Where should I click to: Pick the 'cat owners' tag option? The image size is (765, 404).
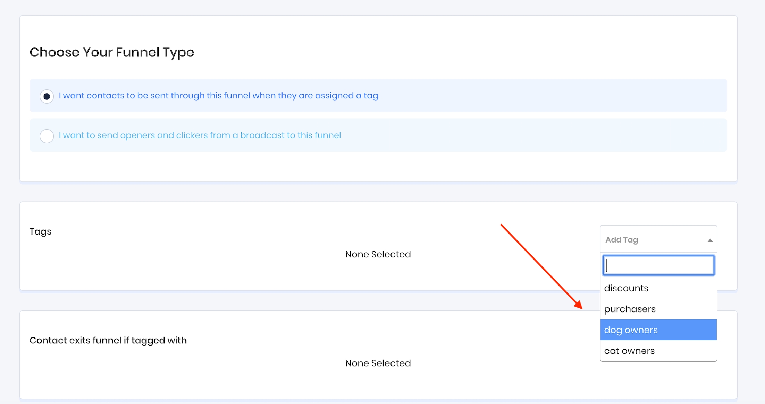[x=629, y=351]
